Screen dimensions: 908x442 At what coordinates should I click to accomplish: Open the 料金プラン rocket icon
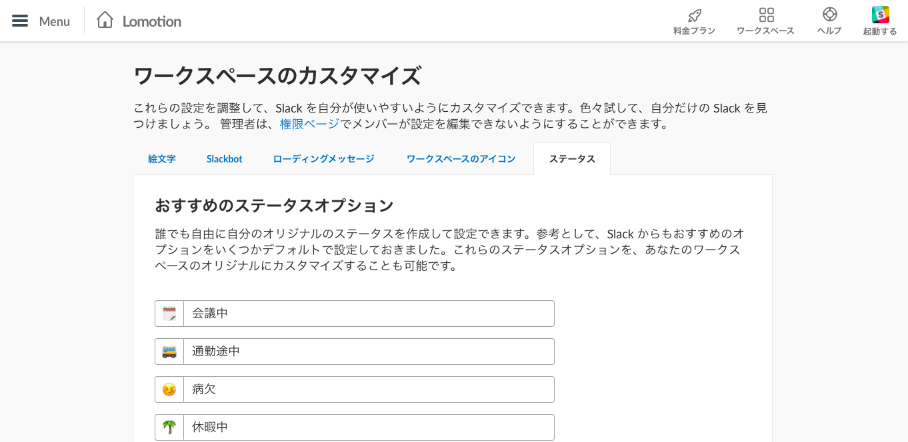694,15
